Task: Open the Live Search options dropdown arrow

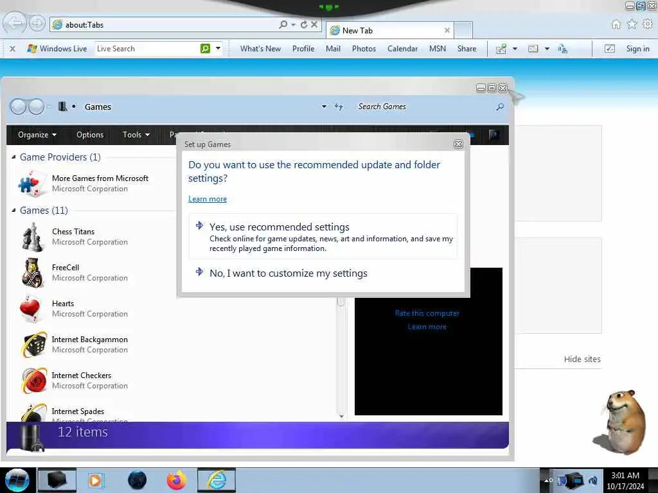Action: [x=218, y=49]
